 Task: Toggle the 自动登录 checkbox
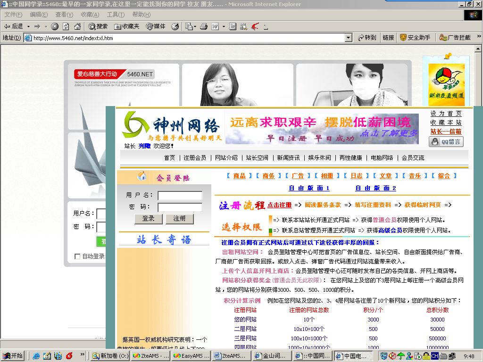[77, 256]
